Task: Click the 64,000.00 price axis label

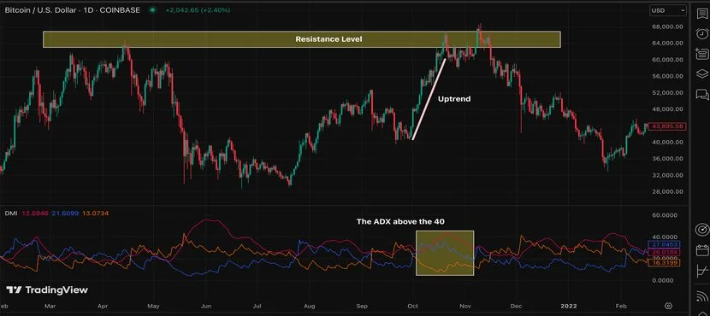Action: (667, 44)
